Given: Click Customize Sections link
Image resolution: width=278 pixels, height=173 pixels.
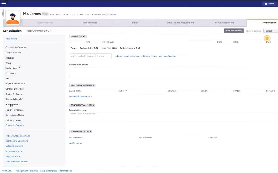Looking at the screenshot, I should tap(15, 125).
